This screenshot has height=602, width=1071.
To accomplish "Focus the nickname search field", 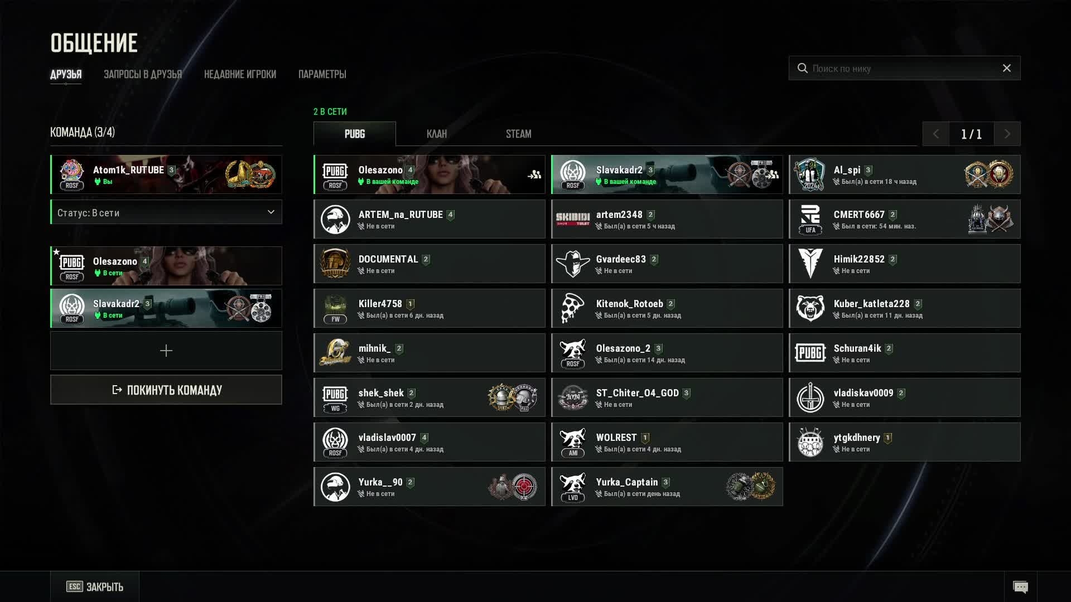I will [904, 68].
